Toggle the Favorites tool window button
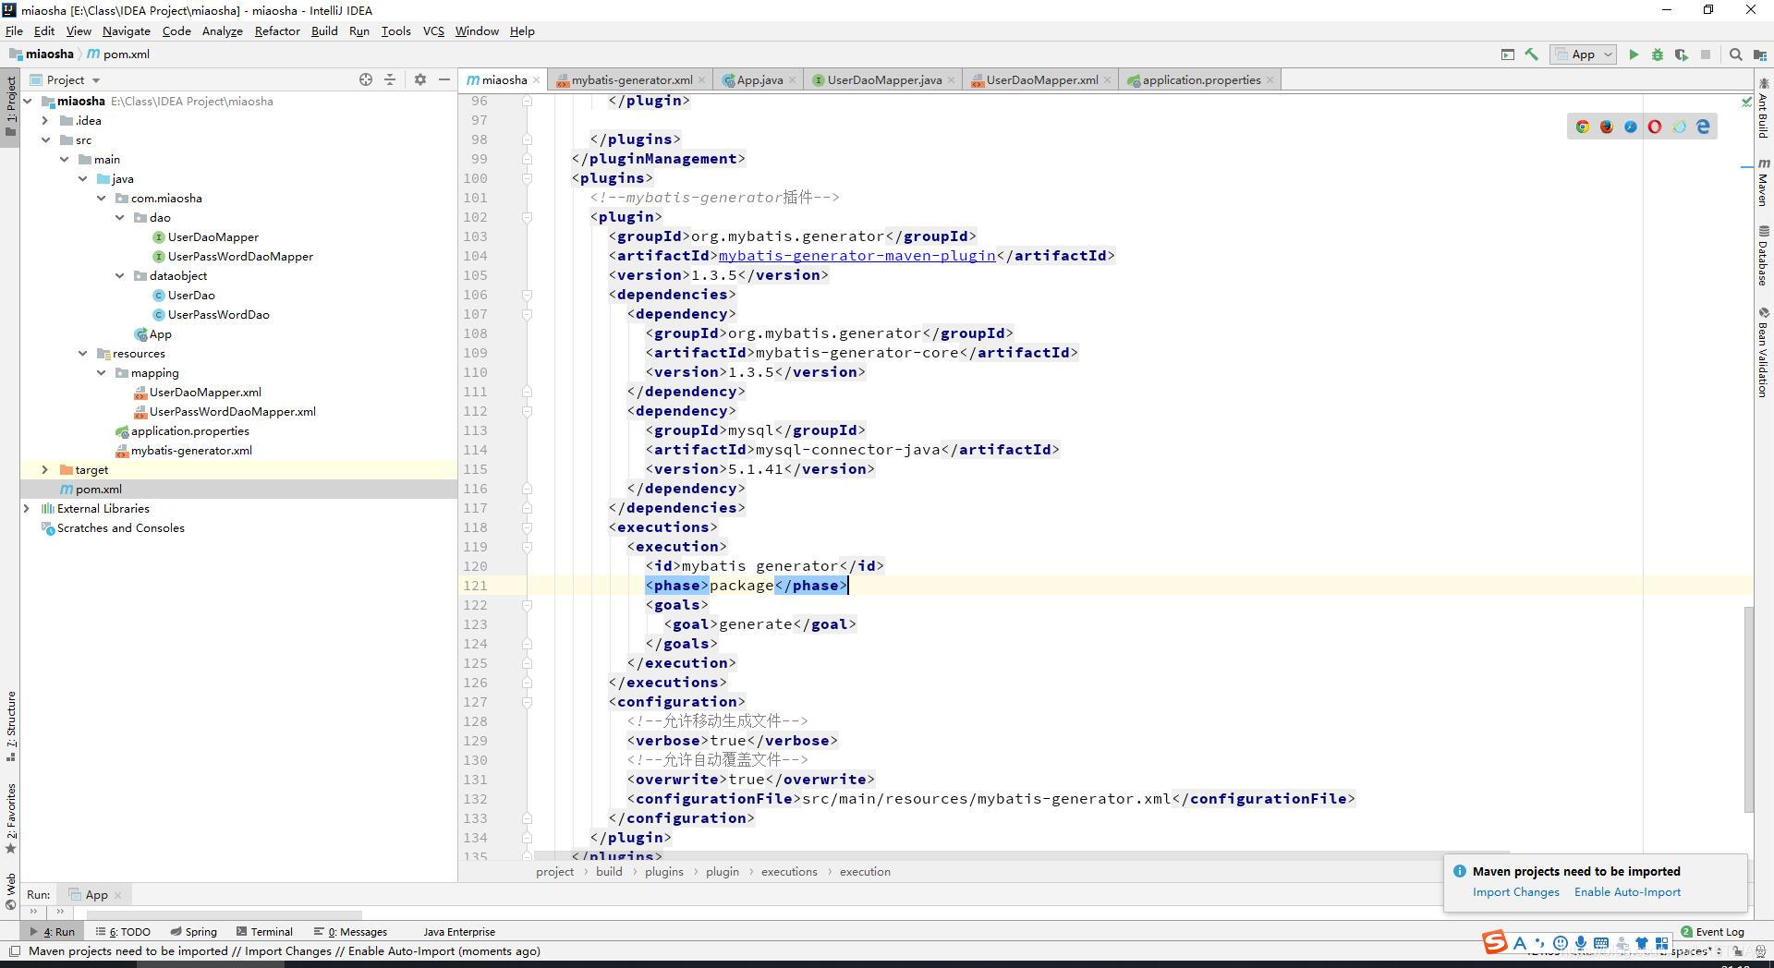 (10, 819)
